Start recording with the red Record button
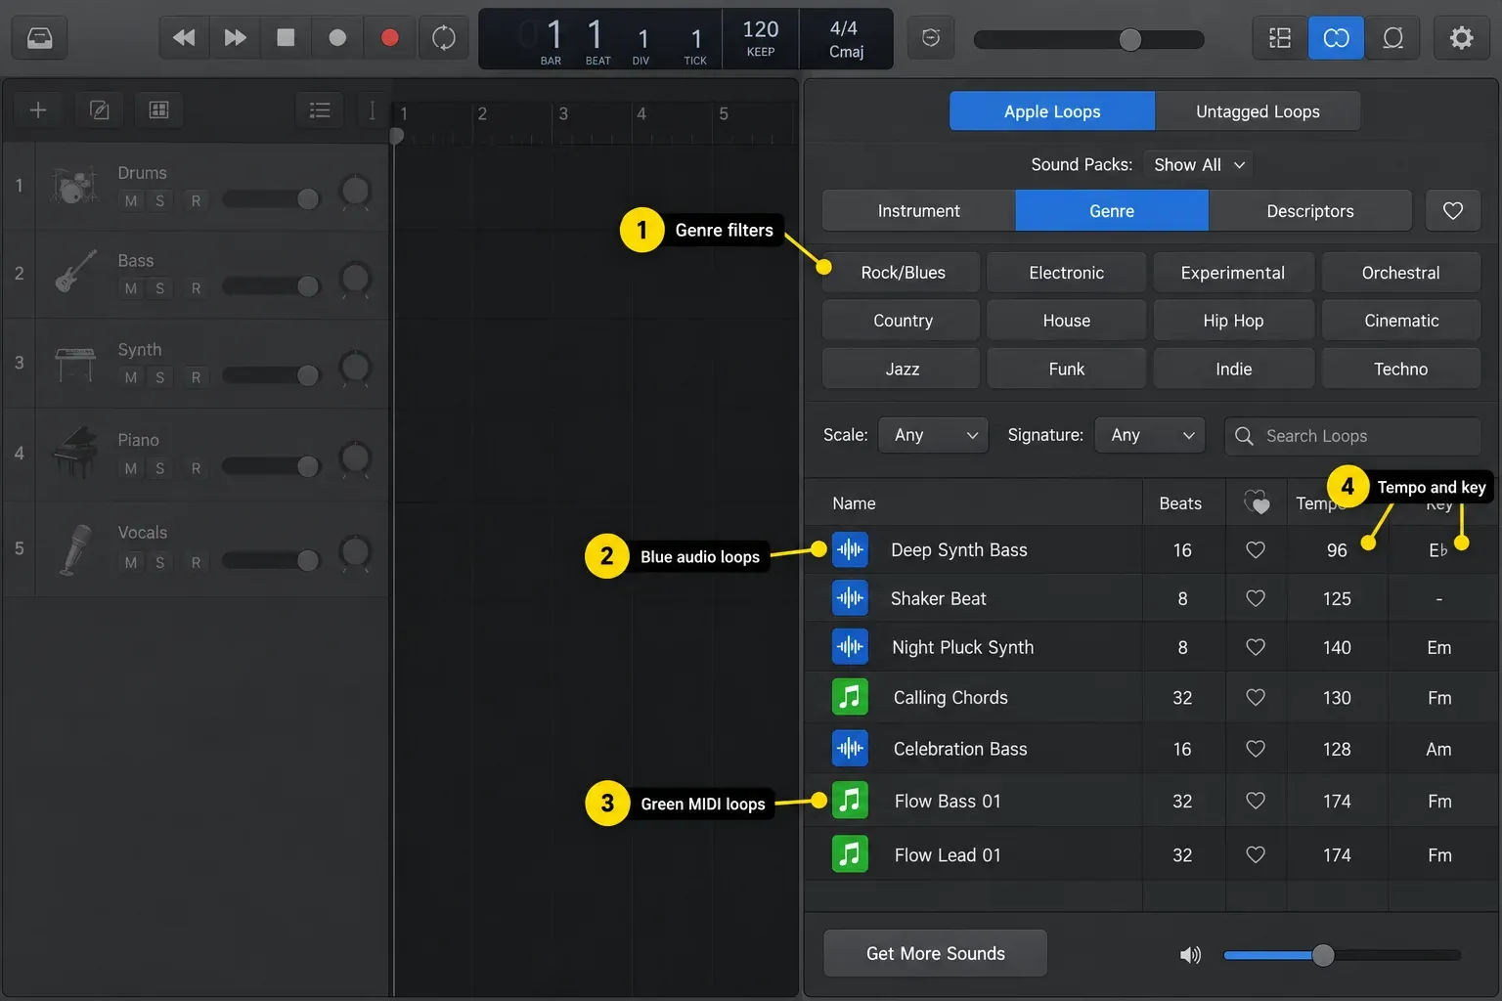Viewport: 1502px width, 1001px height. [389, 38]
